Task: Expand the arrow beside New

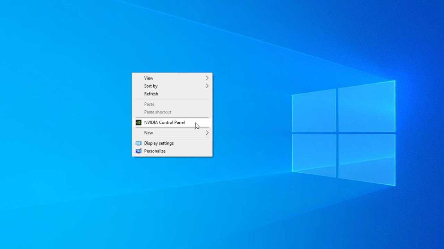Action: [x=207, y=133]
